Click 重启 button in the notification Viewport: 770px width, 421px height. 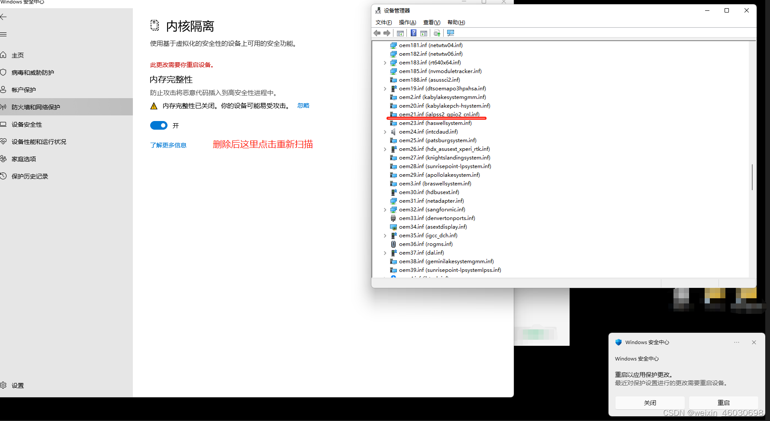click(x=724, y=402)
